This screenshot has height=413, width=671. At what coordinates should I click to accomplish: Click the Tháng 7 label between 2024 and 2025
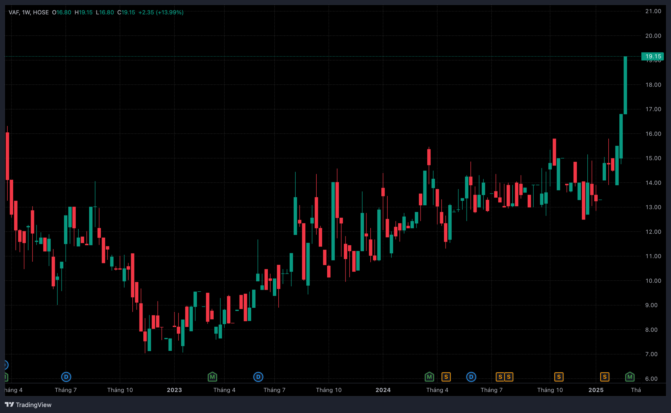tap(492, 390)
